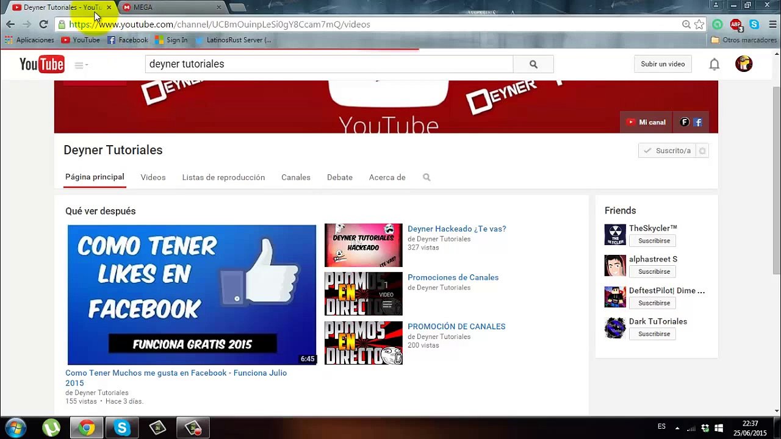Image resolution: width=781 pixels, height=439 pixels.
Task: Open the Debate channel tab
Action: (340, 177)
